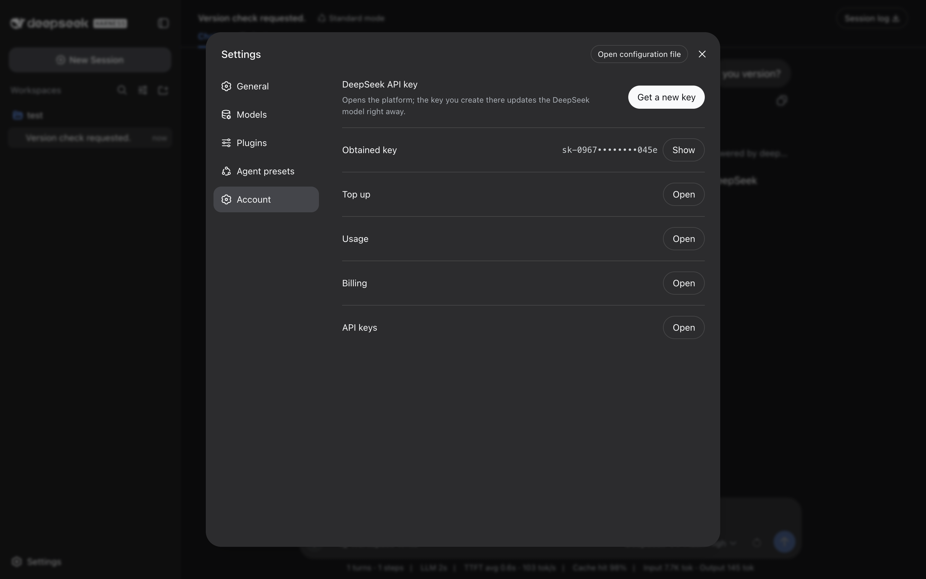Click the masked key sk-0967••••••••045e
926x579 pixels.
pyautogui.click(x=610, y=150)
